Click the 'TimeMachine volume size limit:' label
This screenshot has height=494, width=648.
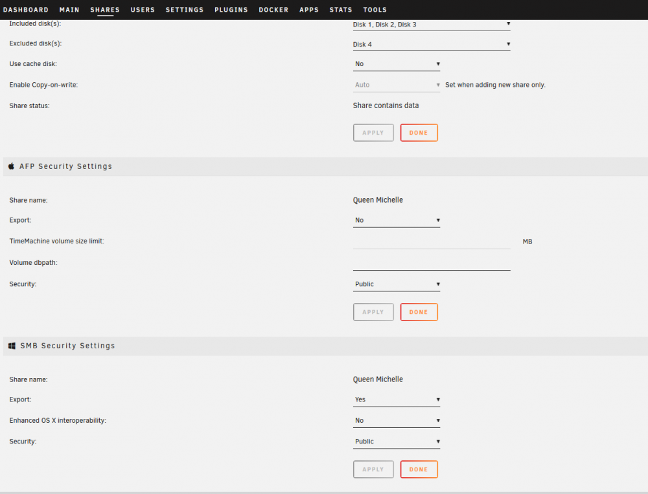(x=56, y=241)
